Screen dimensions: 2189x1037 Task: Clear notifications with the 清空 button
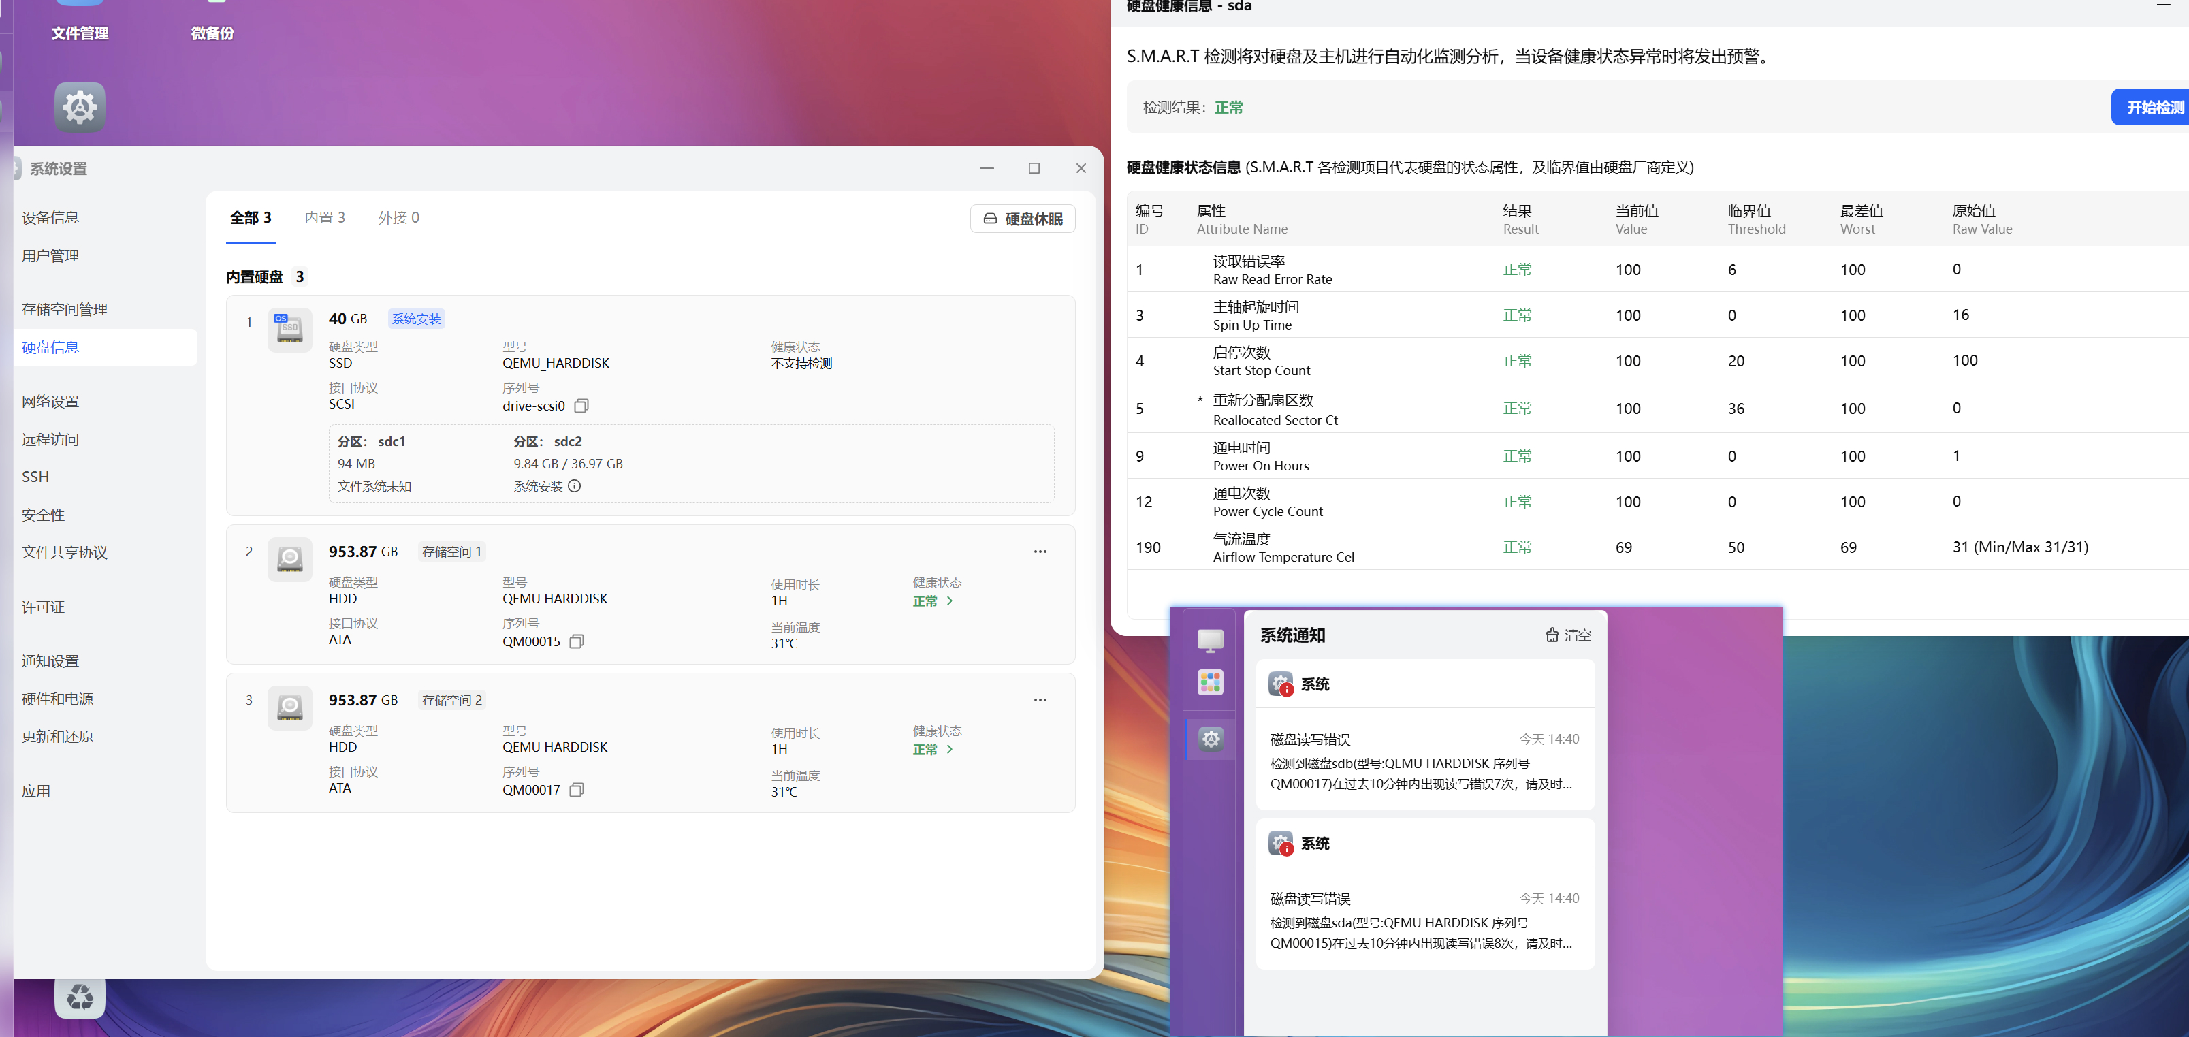[x=1568, y=635]
